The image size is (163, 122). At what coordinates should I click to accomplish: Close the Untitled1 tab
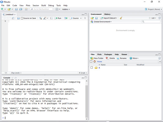click(x=15, y=15)
